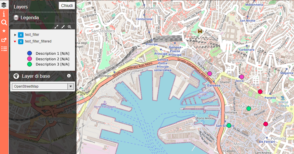
Task: Click the Magenta stop label
Action: [x=287, y=73]
